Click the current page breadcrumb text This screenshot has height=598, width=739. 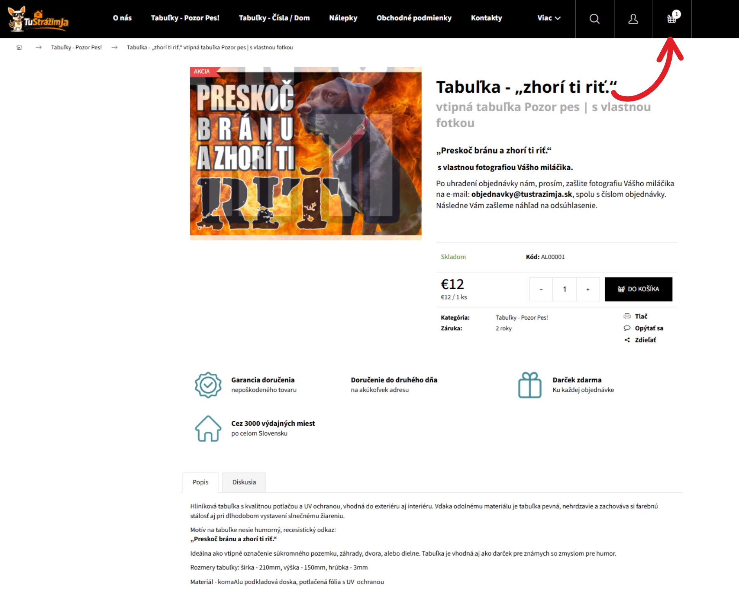click(210, 47)
